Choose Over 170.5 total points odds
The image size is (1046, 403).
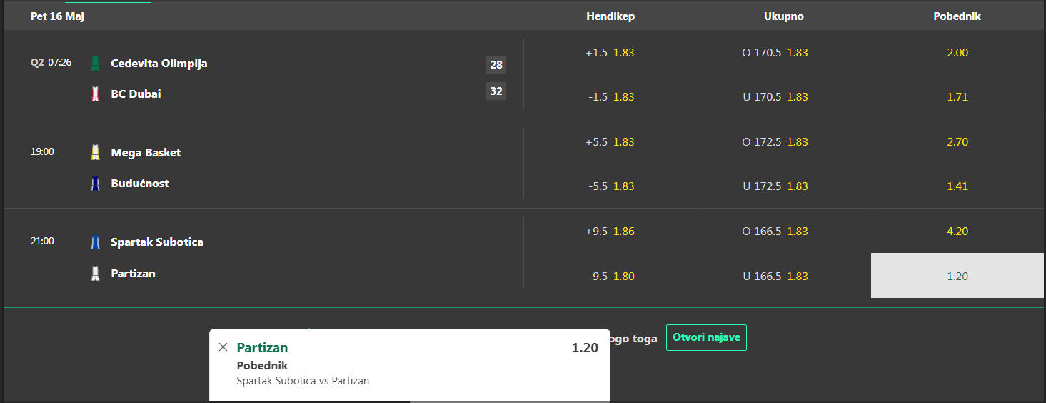(775, 52)
